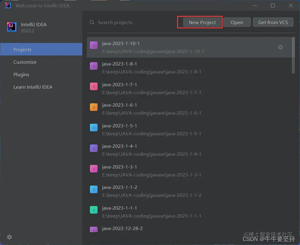
Task: Click path E:\keep\JAVA-coding\javase\java-2023-1-4-1
Action: (x=152, y=154)
